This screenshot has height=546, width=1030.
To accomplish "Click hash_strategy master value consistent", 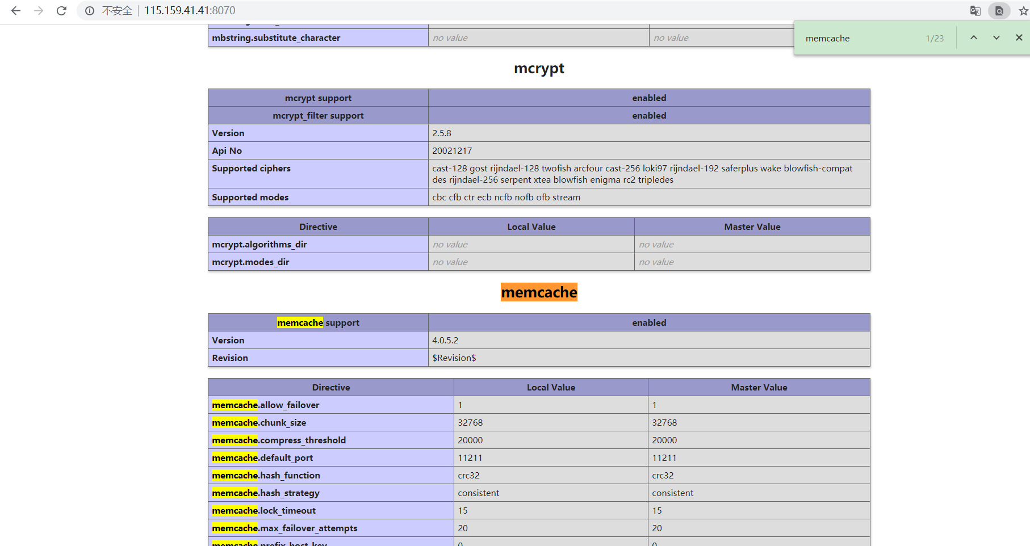I will point(673,493).
